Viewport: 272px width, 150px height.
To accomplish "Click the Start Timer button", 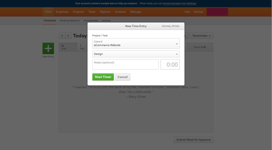I will click(x=103, y=77).
